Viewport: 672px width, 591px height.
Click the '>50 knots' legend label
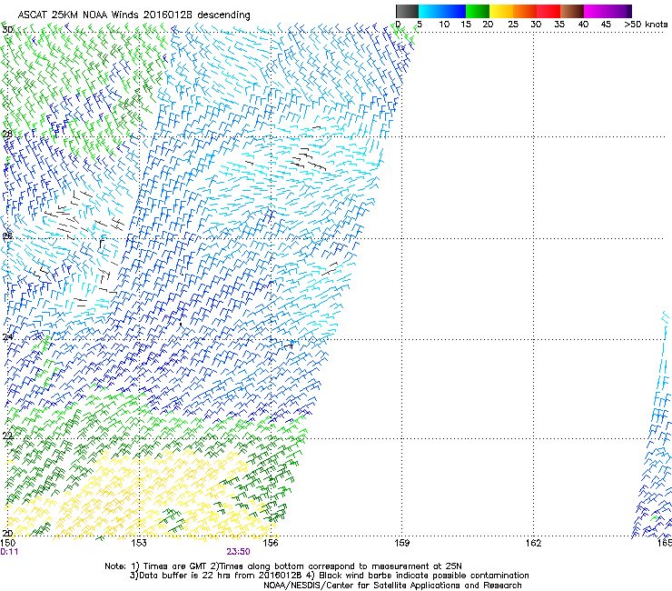(x=646, y=24)
